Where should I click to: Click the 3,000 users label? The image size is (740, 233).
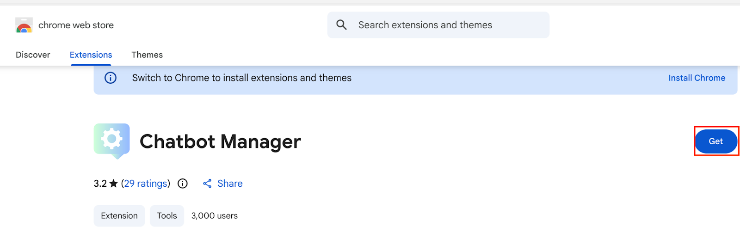coord(215,215)
